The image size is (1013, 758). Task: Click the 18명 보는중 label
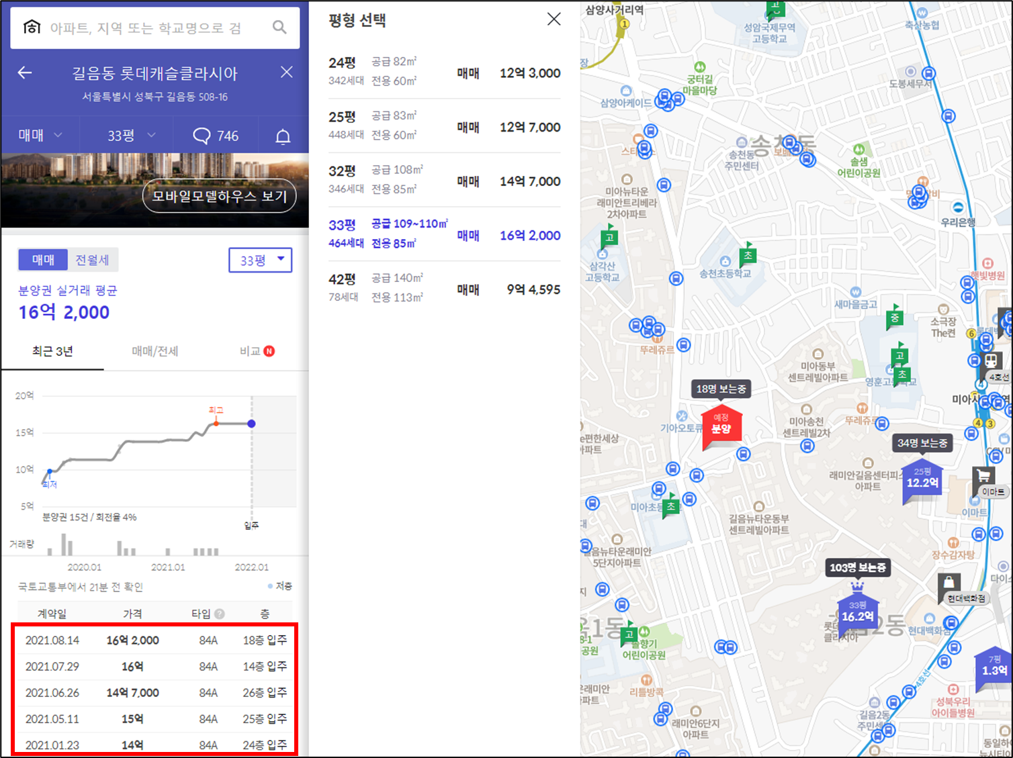721,389
